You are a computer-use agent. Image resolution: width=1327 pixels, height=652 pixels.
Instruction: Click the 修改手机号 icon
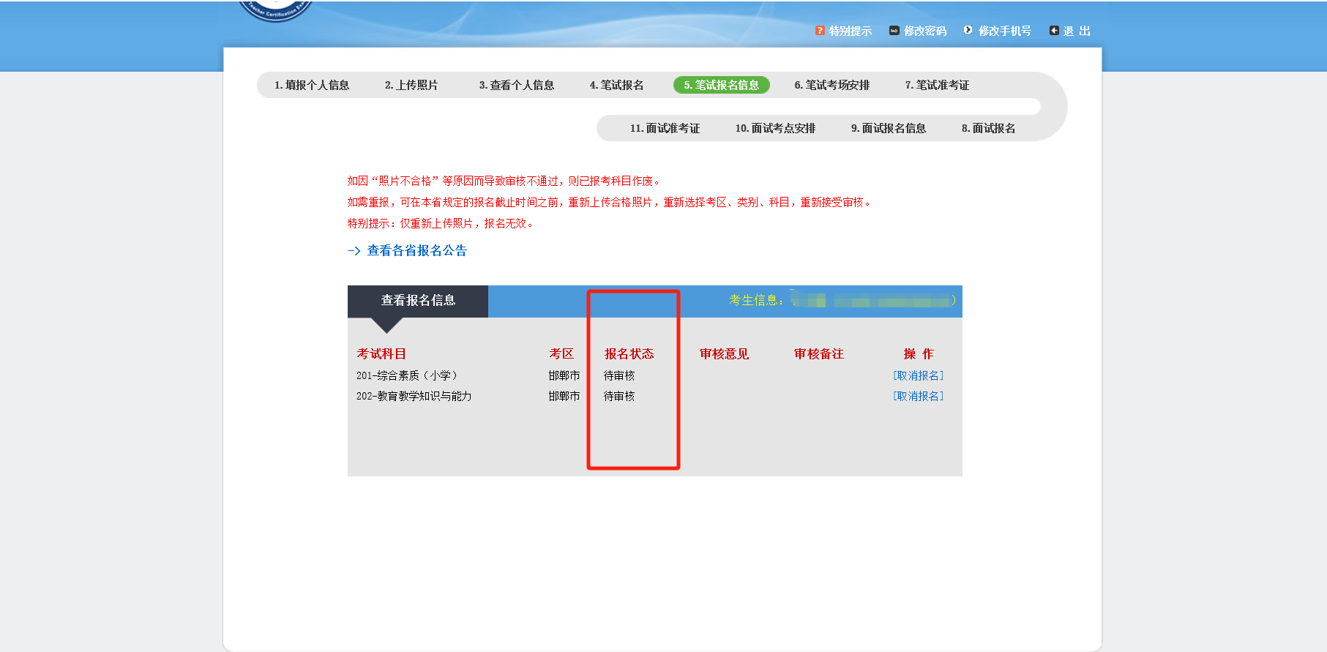pos(968,30)
